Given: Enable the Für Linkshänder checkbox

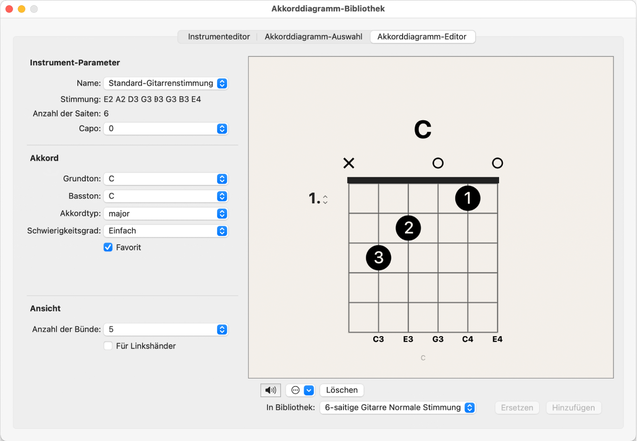Looking at the screenshot, I should [x=108, y=346].
